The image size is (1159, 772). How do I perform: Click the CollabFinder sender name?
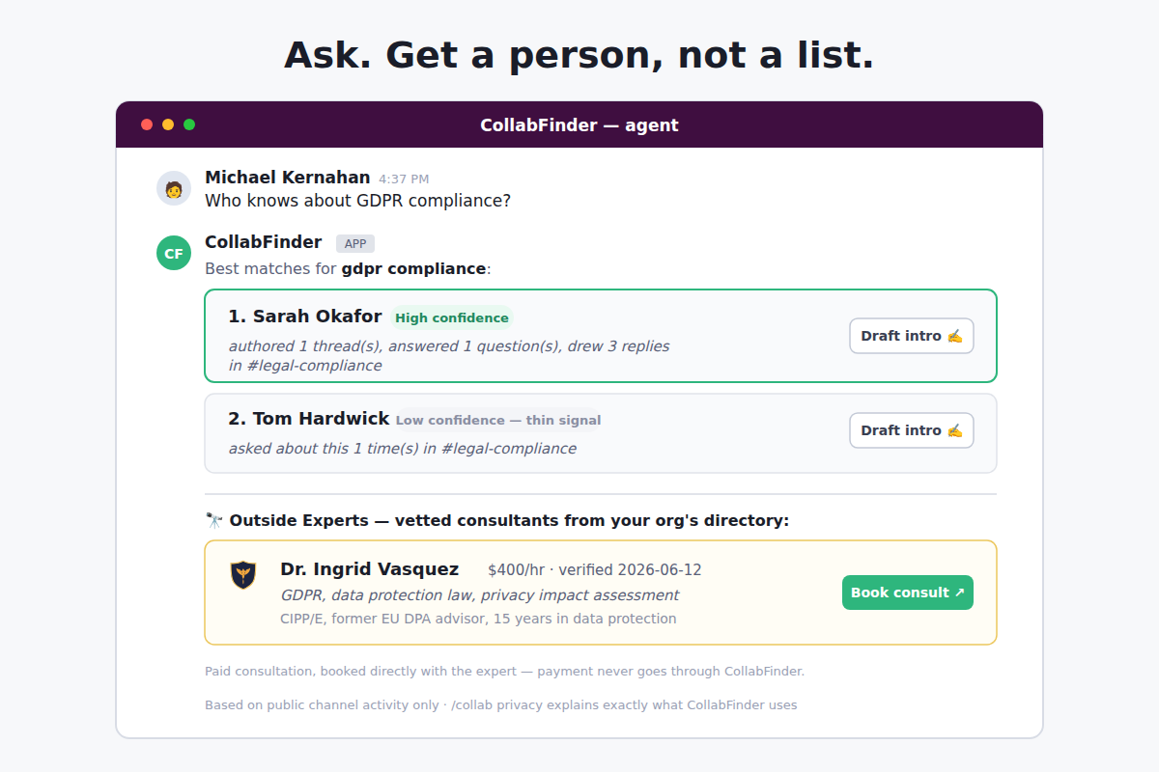tap(264, 242)
